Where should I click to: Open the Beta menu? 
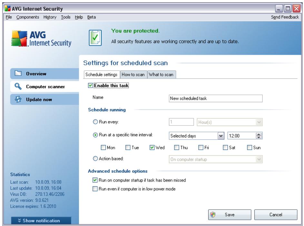coord(92,17)
